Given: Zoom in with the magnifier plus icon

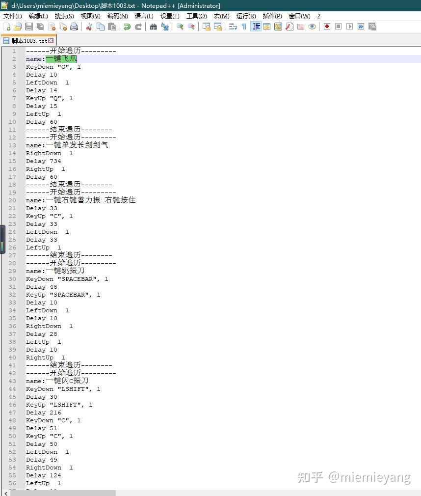Looking at the screenshot, I should tap(180, 27).
